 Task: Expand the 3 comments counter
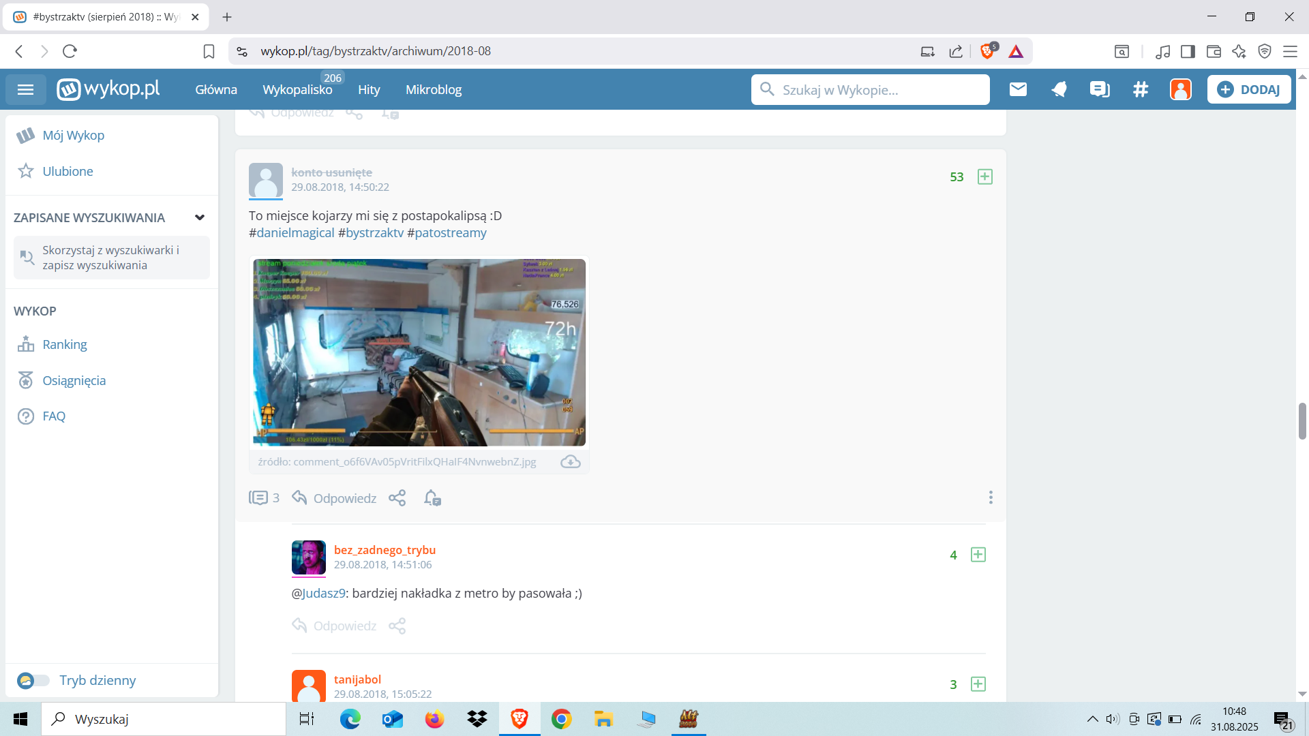click(264, 498)
